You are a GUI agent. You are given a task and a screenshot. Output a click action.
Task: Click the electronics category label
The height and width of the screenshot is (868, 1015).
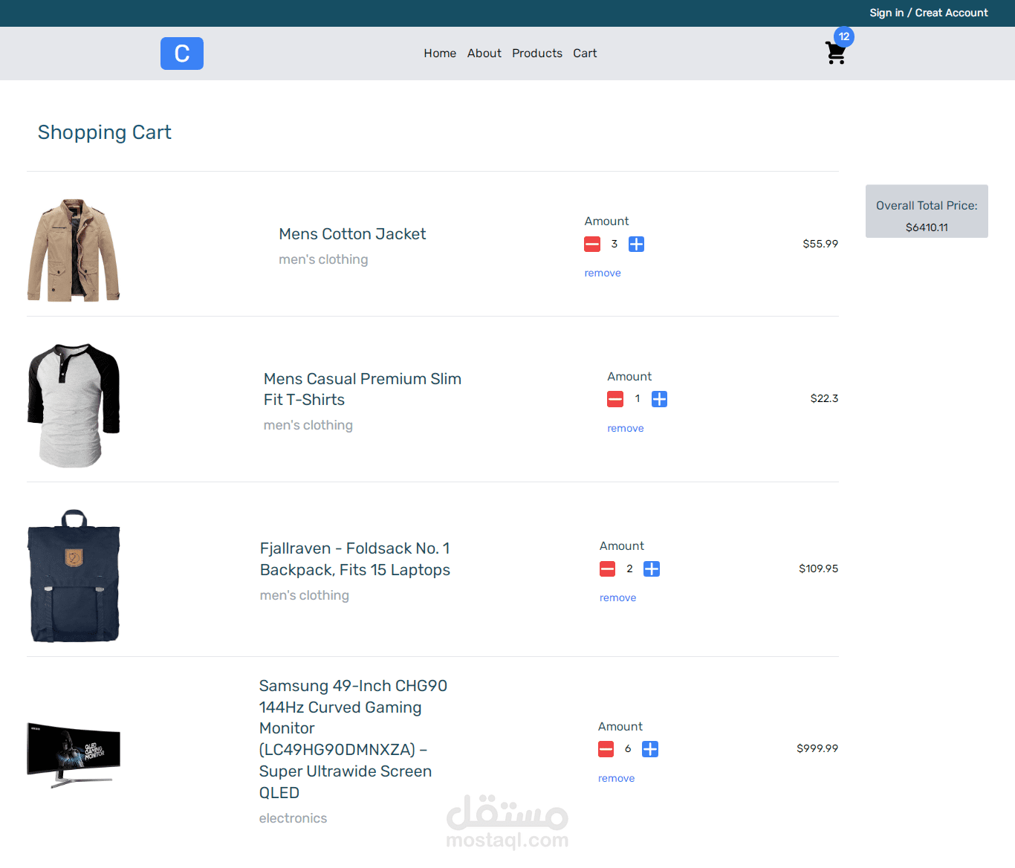click(x=293, y=818)
